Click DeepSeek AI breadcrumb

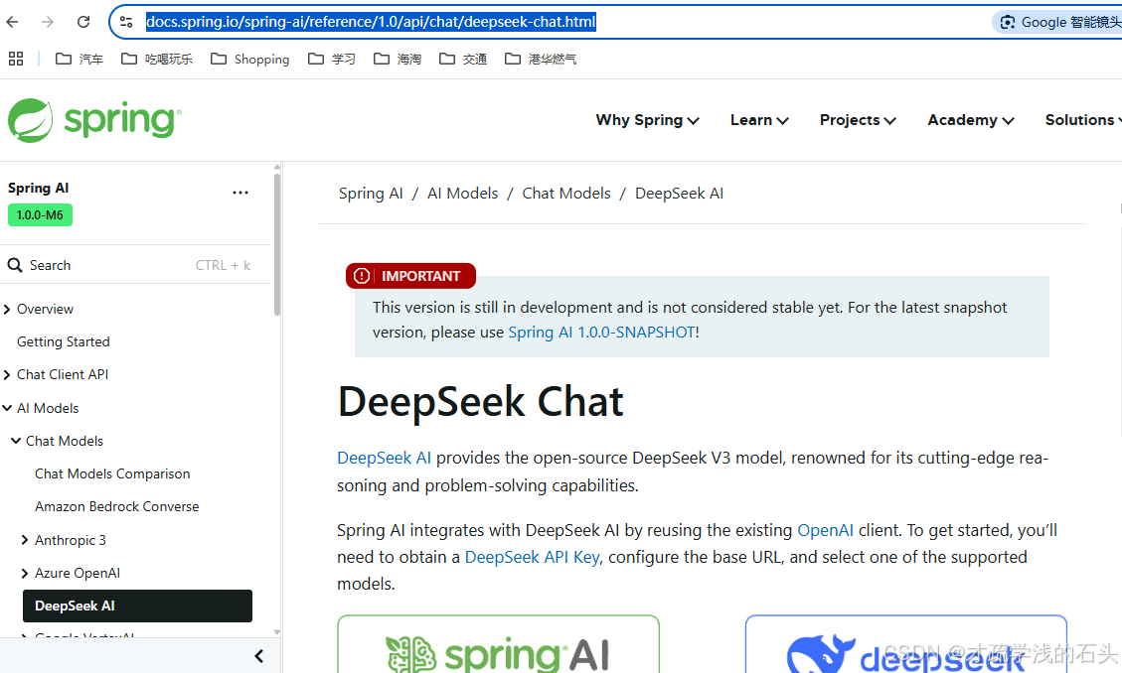679,193
